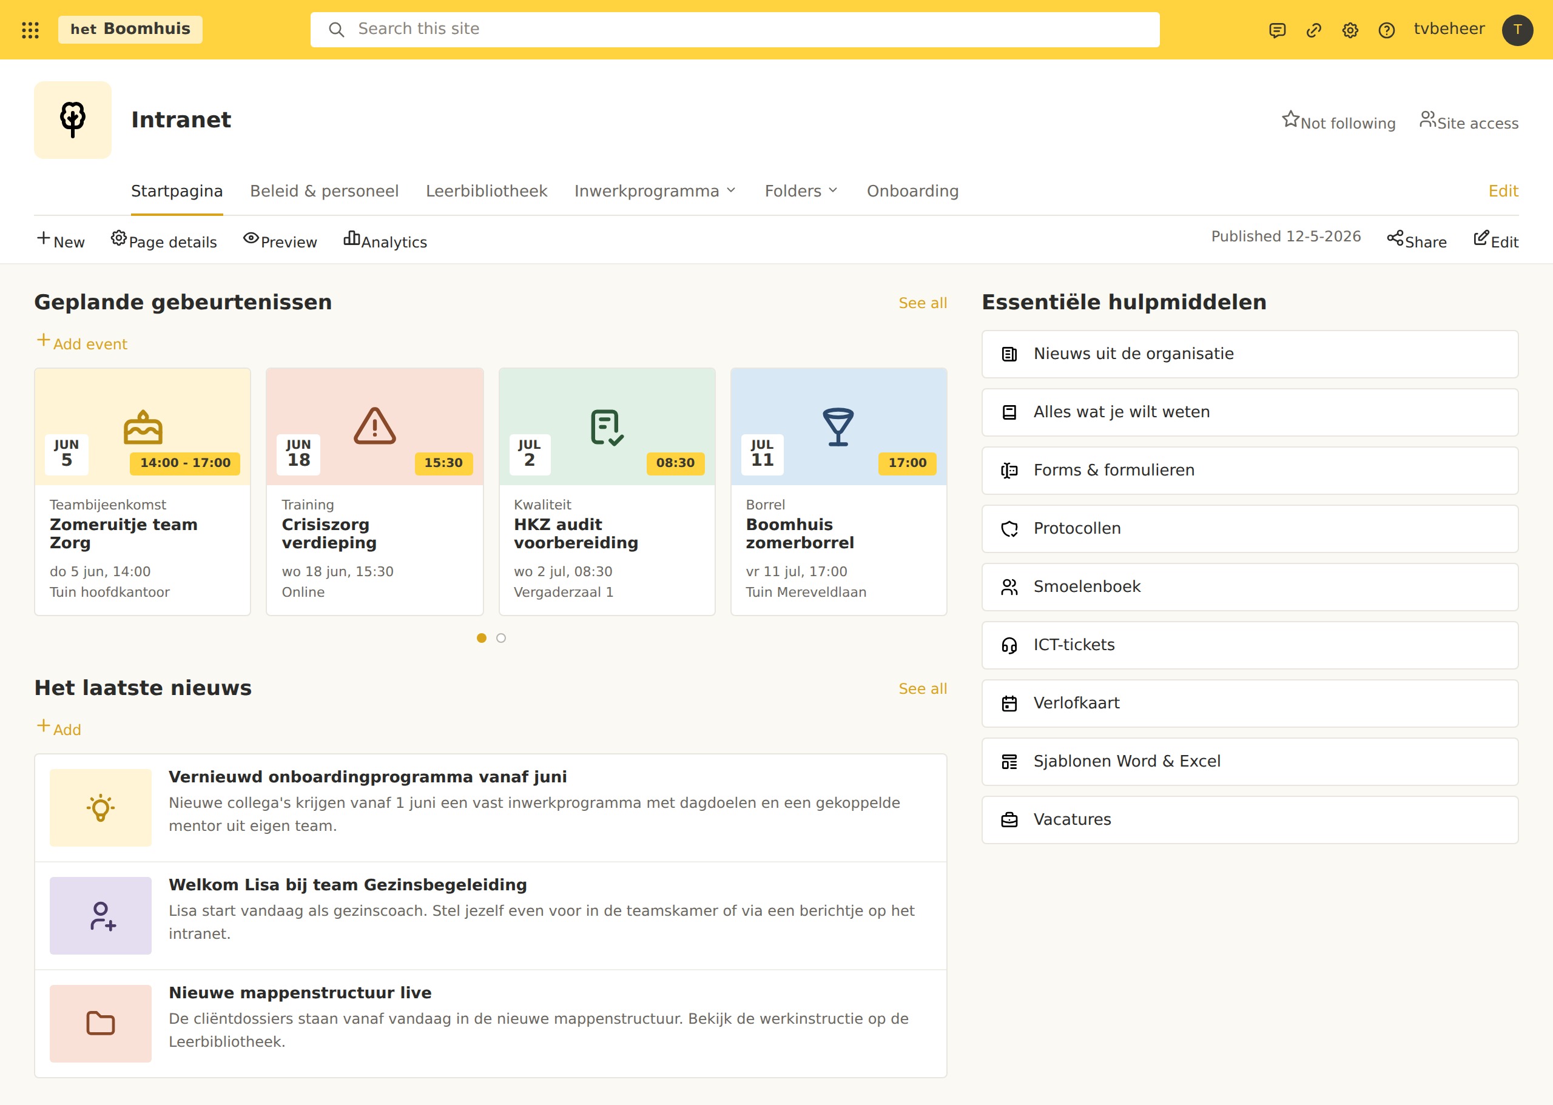The height and width of the screenshot is (1105, 1553).
Task: Click the 14:00 - 17:00 time badge
Action: [185, 463]
